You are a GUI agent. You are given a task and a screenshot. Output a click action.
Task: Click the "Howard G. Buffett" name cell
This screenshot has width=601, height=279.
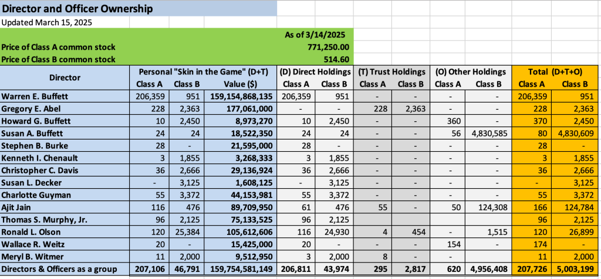click(x=65, y=121)
